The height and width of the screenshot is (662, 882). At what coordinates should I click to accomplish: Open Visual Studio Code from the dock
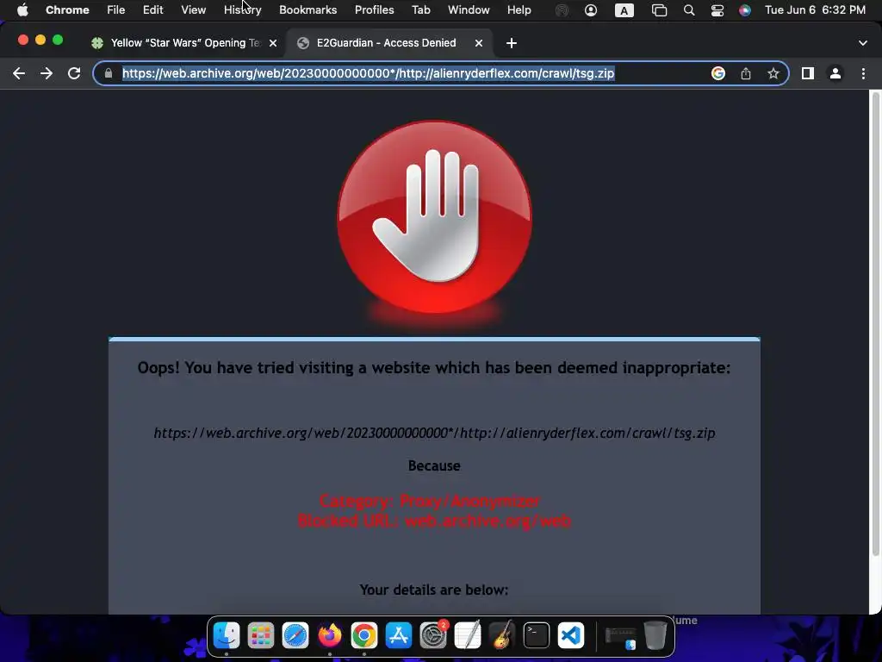tap(570, 635)
